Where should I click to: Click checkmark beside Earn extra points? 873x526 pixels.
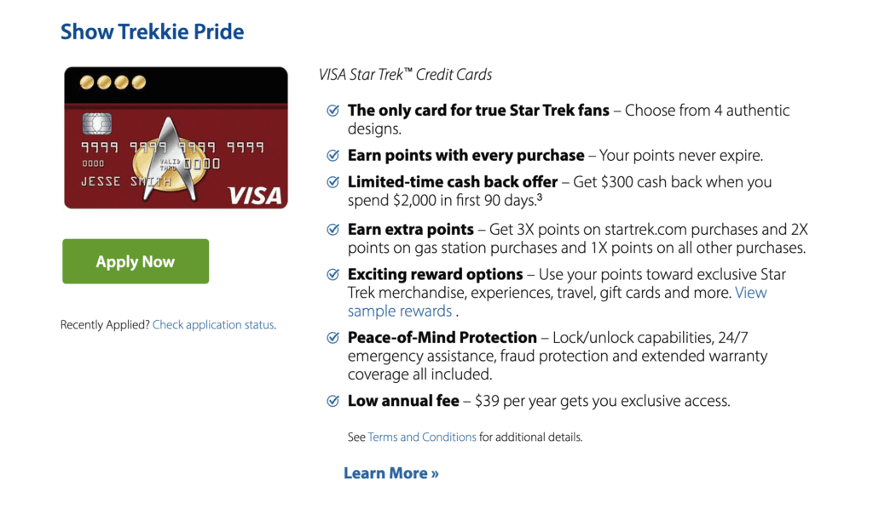coord(332,230)
